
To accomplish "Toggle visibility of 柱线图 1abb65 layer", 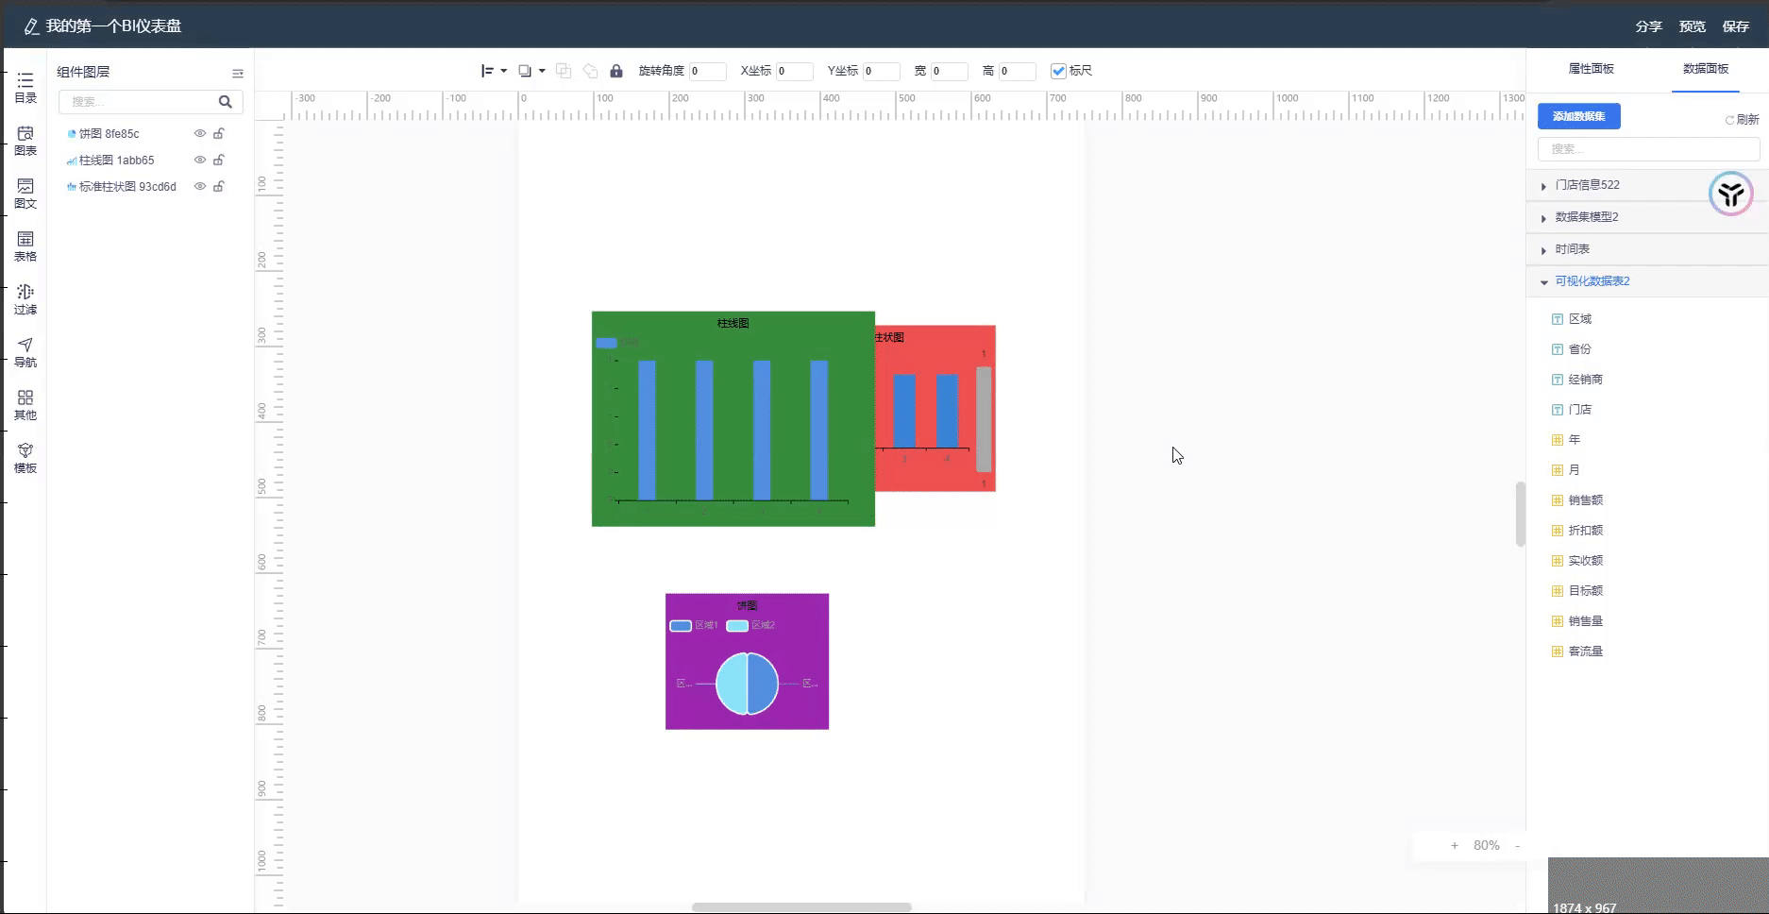I will [x=200, y=160].
